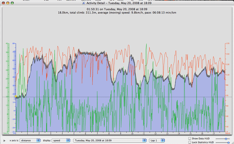The width and height of the screenshot is (234, 144).
Task: Zoom window with the green button
Action: (x=12, y=3)
